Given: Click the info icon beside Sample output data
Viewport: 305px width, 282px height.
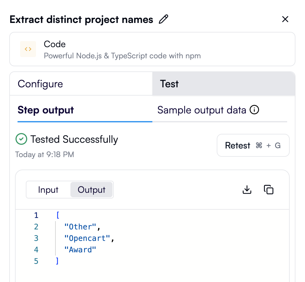Looking at the screenshot, I should (254, 110).
